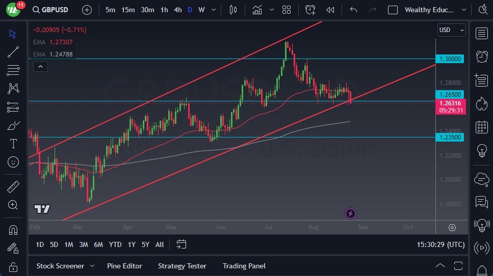Select the XABCD pattern tool

click(13, 89)
